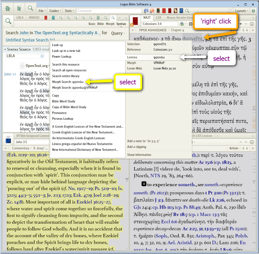The width and height of the screenshot is (259, 254).
Task: Expand the NA27 contents chevron
Action: point(132,30)
